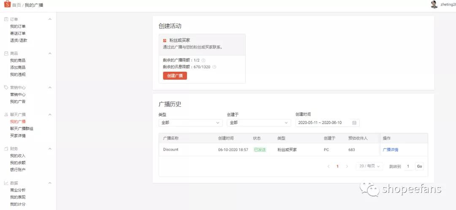Screen dimensions: 456x210
Task: Go to previous page arrow
Action: 328,167
